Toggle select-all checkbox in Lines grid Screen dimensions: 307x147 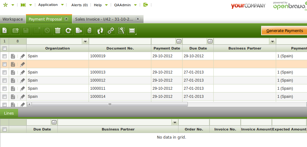(4, 129)
